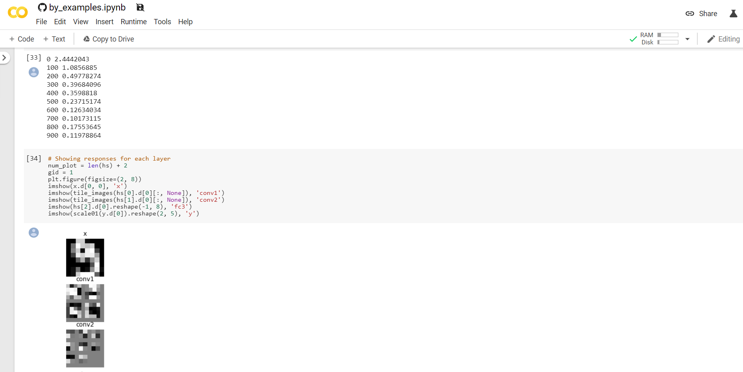Image resolution: width=743 pixels, height=372 pixels.
Task: Click the Colab logo icon
Action: tap(18, 13)
